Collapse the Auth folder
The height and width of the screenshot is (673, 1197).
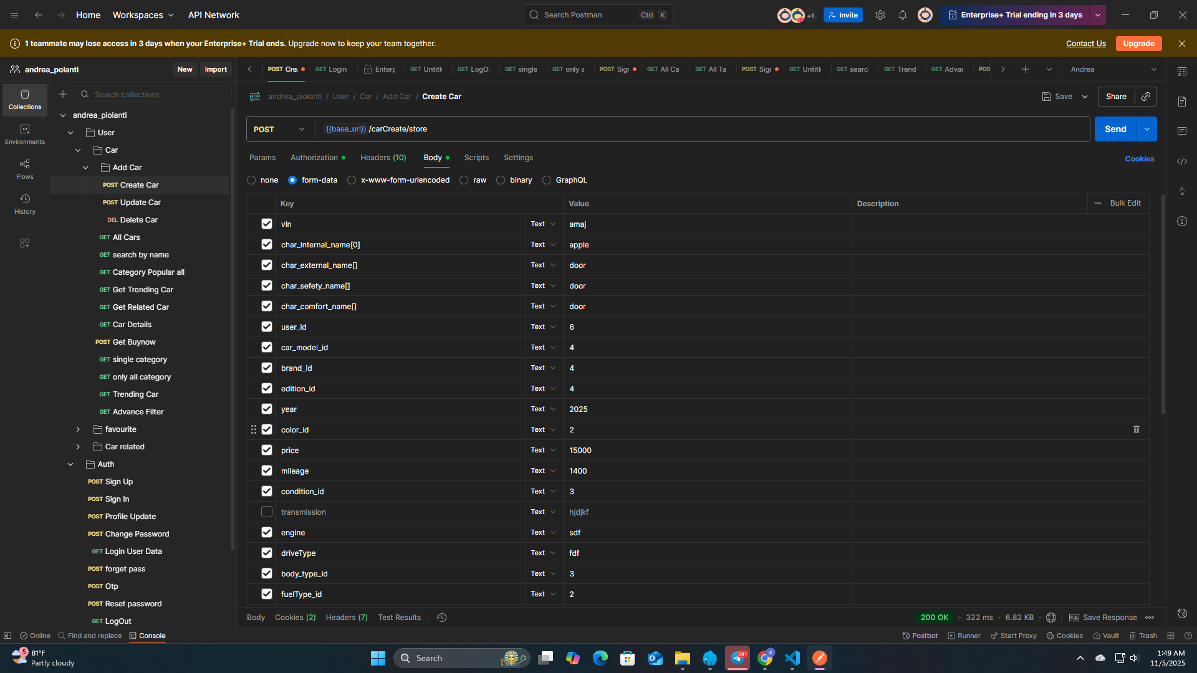point(70,464)
